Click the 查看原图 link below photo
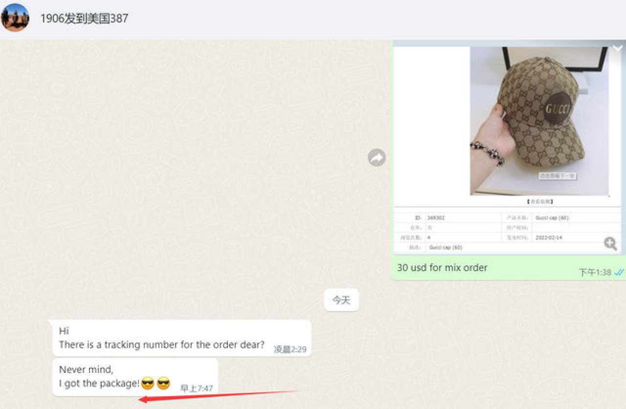 (539, 201)
